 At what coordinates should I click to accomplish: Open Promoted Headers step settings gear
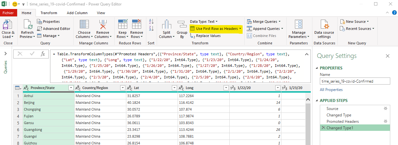click(385, 121)
